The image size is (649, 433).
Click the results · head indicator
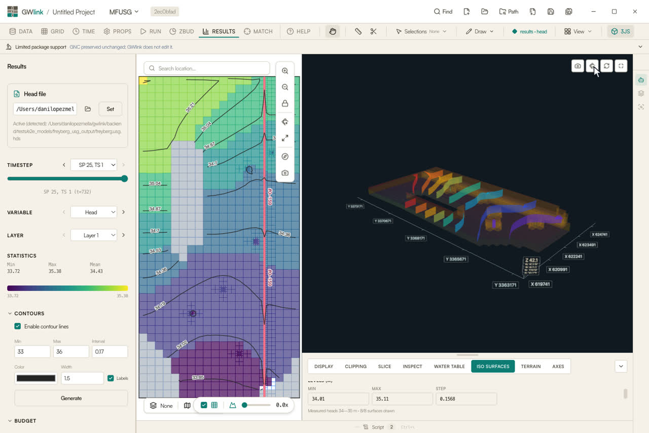529,31
